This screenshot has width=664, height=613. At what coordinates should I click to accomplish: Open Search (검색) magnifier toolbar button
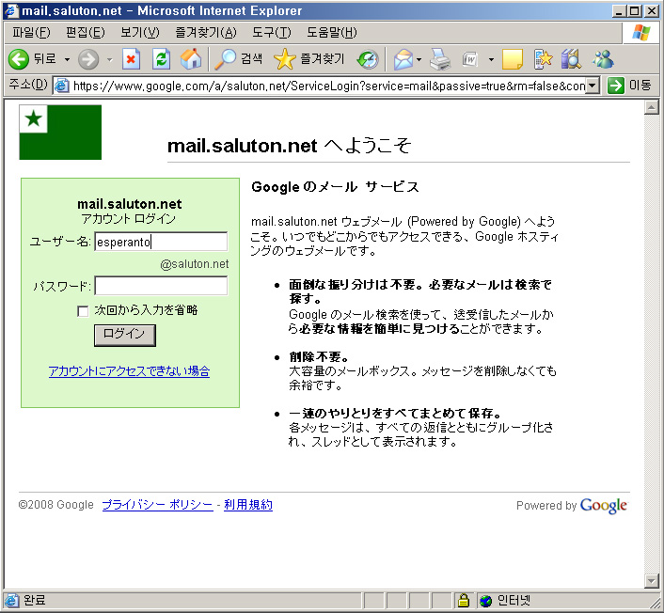[238, 59]
